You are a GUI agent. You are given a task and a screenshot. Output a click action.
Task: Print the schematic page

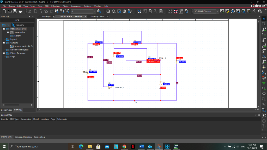click(x=20, y=11)
